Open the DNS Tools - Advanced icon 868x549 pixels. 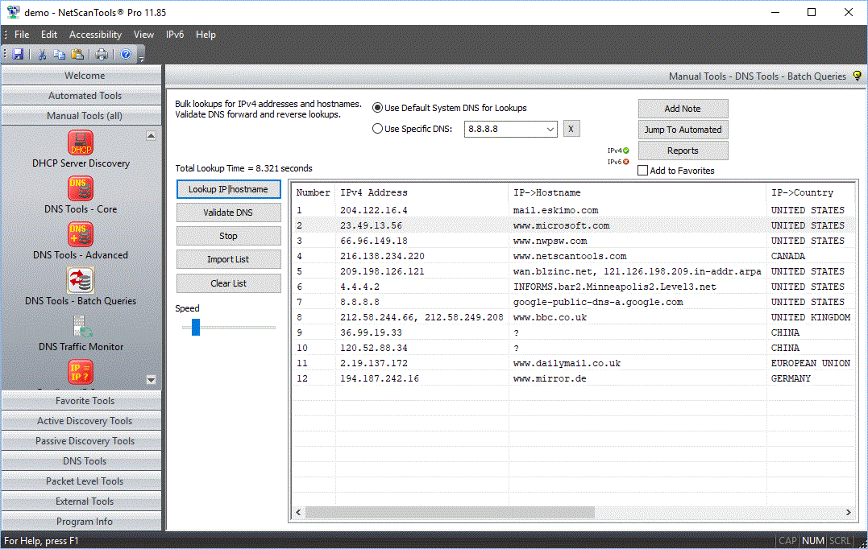pyautogui.click(x=81, y=234)
